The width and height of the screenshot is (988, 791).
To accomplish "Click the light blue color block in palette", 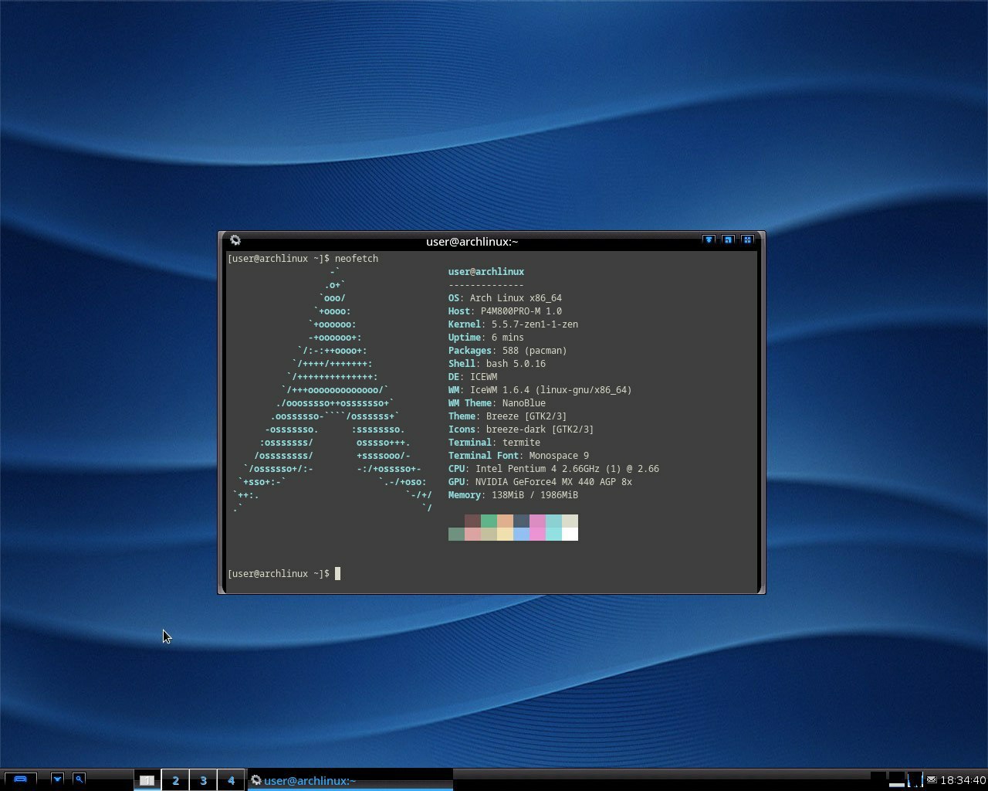I will pyautogui.click(x=521, y=535).
